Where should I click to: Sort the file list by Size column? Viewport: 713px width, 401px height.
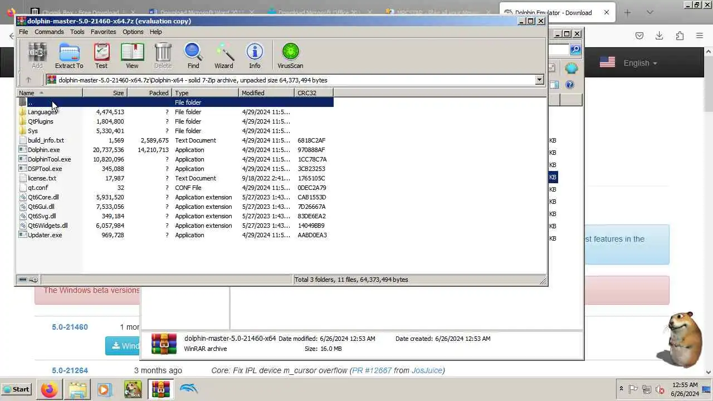click(105, 93)
